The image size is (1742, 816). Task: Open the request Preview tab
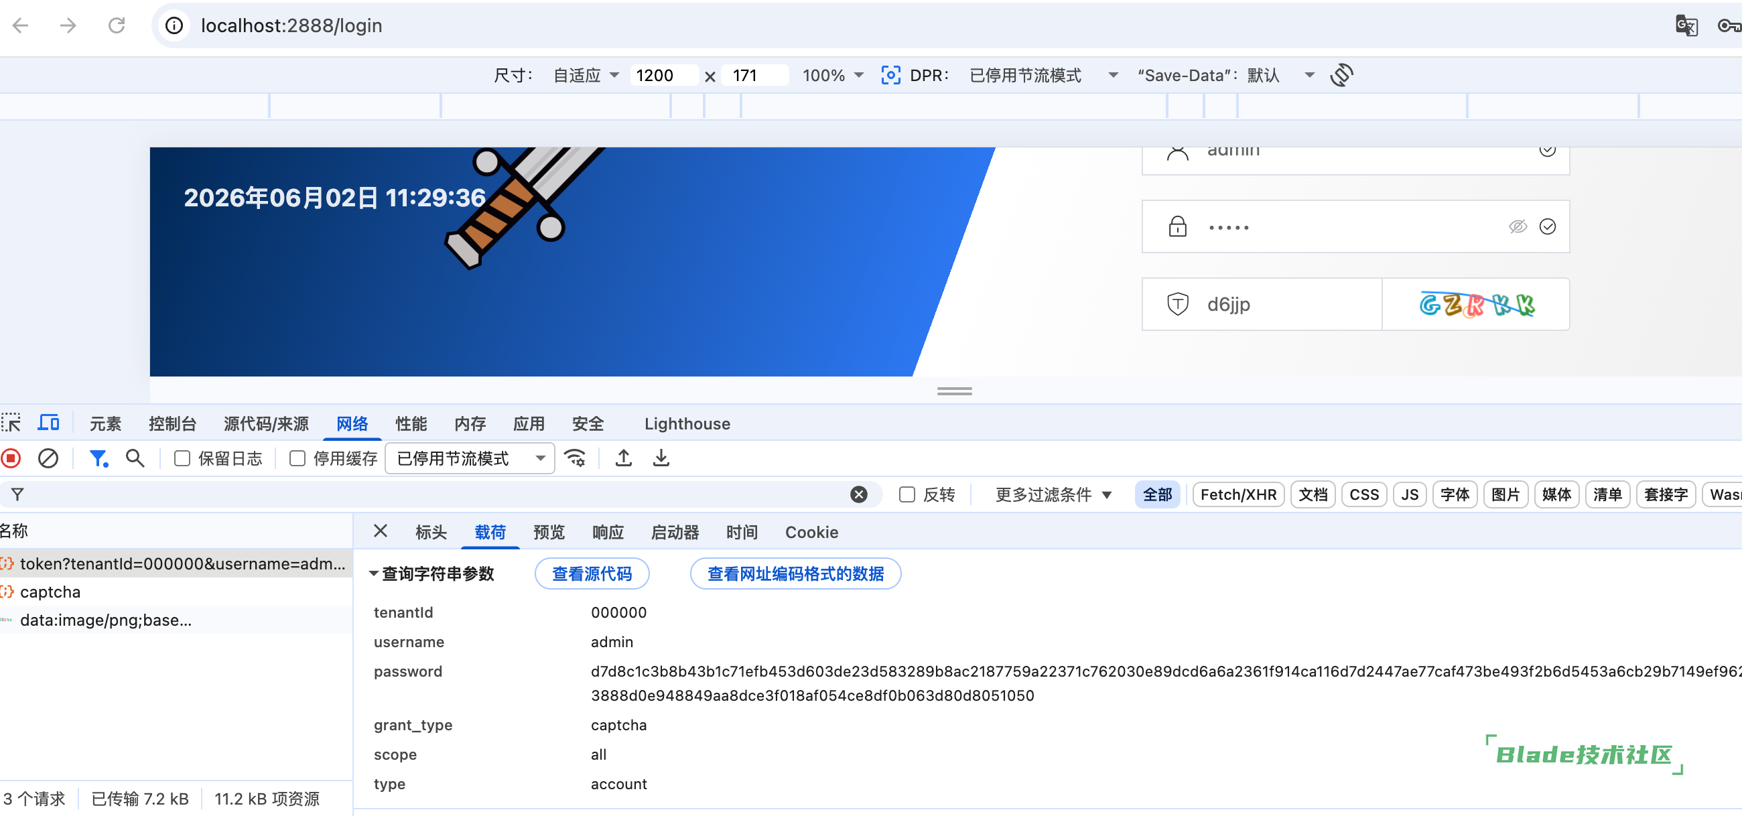pyautogui.click(x=549, y=532)
